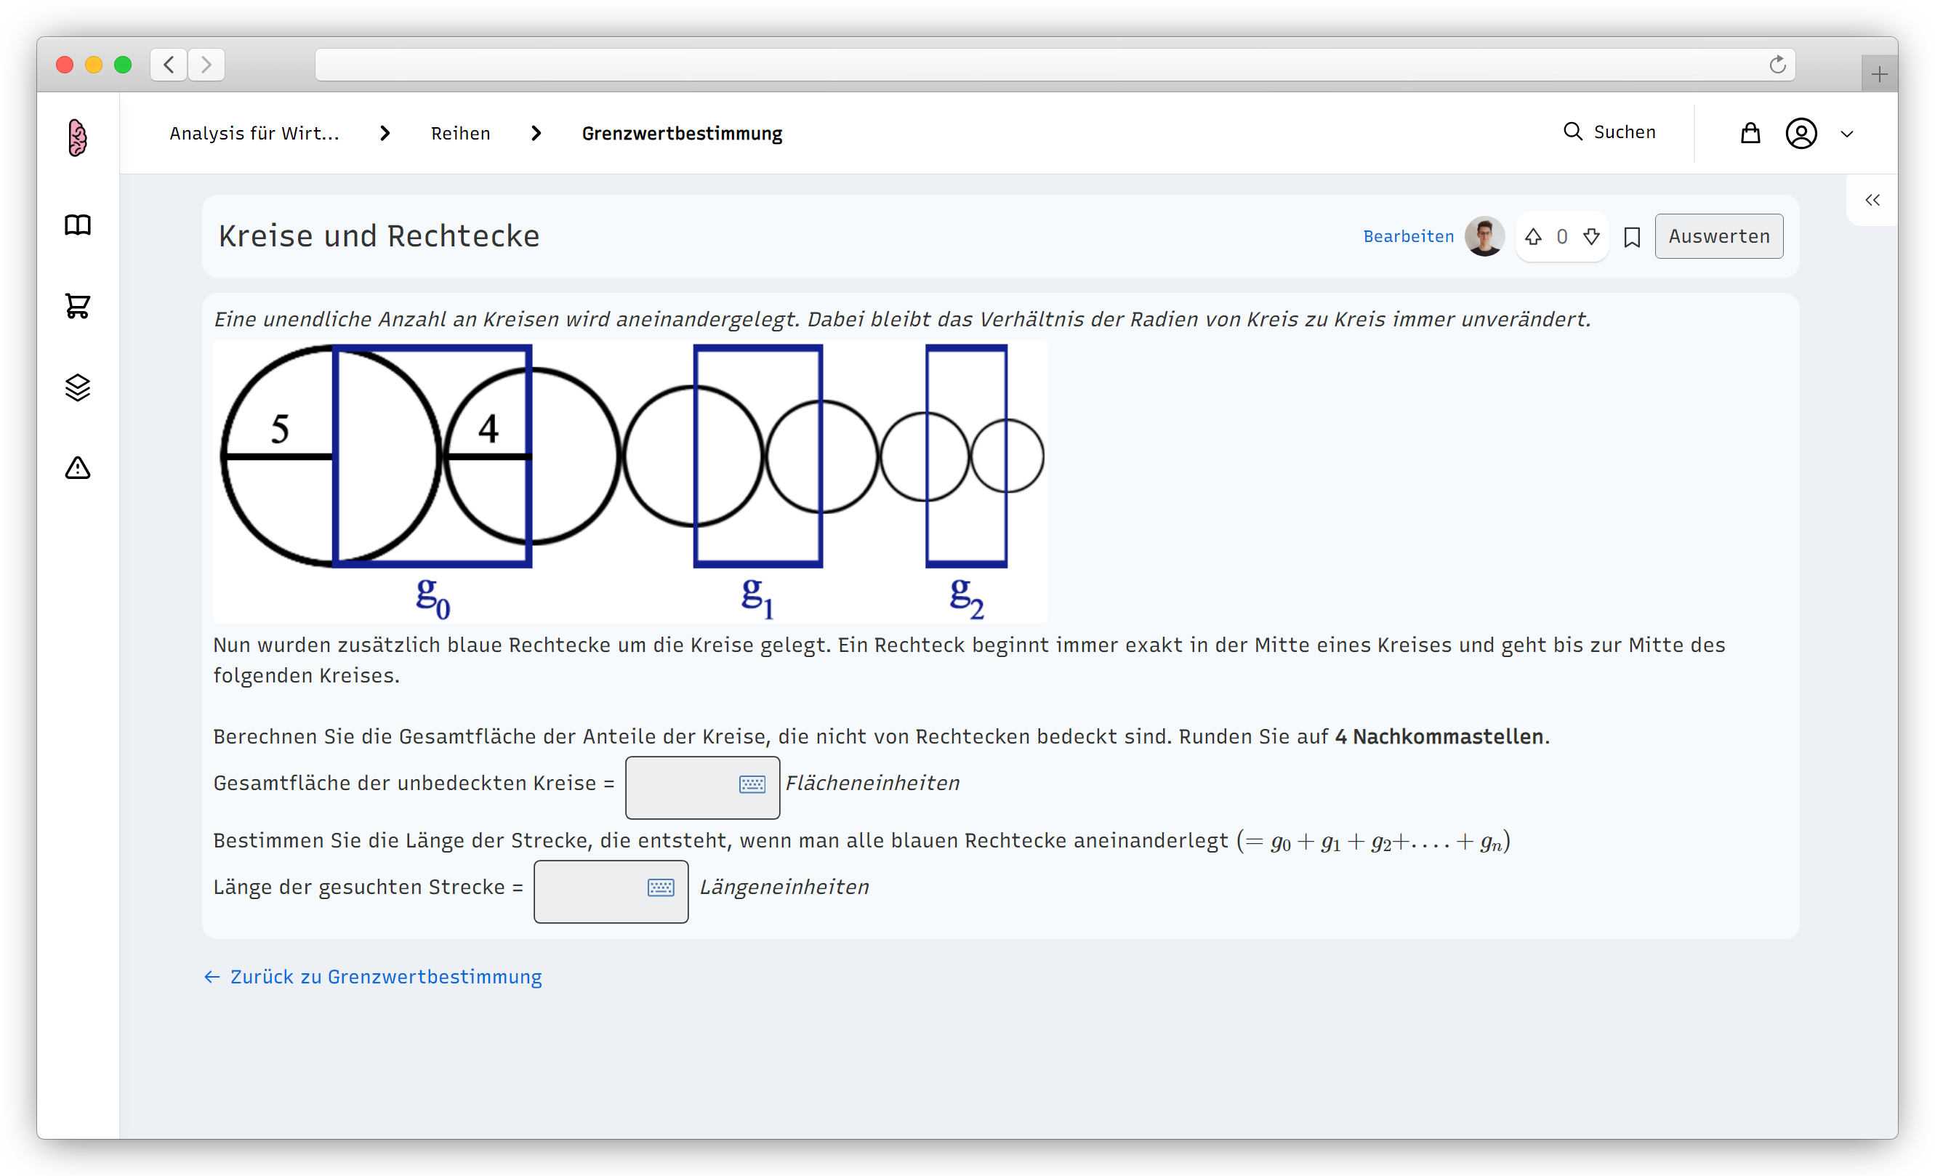The width and height of the screenshot is (1935, 1176).
Task: Open the warning triangle sidebar icon
Action: (x=78, y=468)
